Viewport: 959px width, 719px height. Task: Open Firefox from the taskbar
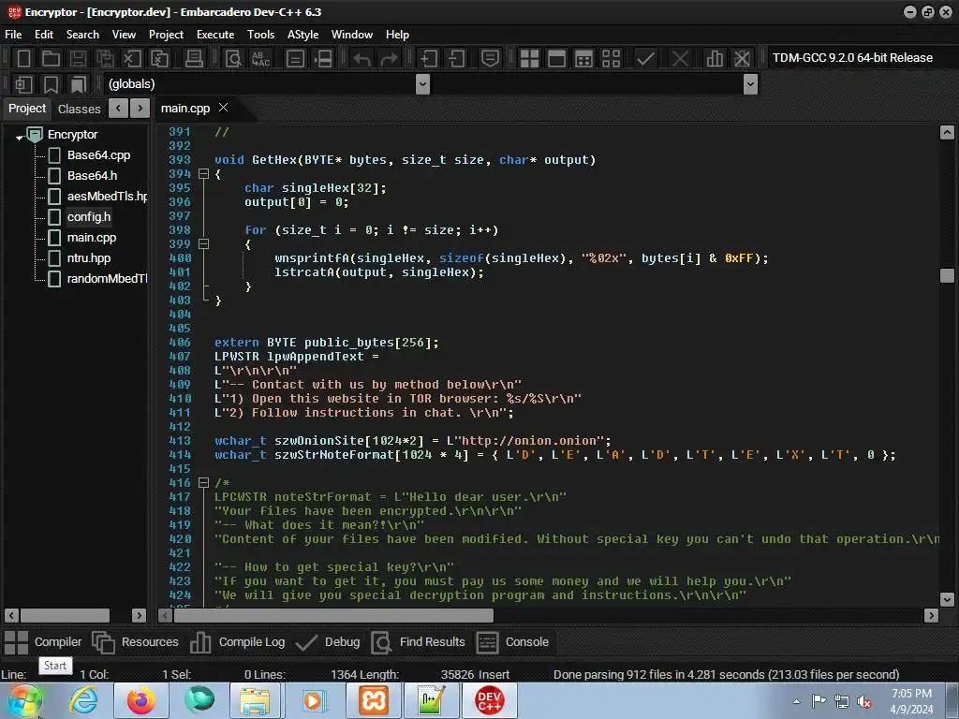pos(140,700)
